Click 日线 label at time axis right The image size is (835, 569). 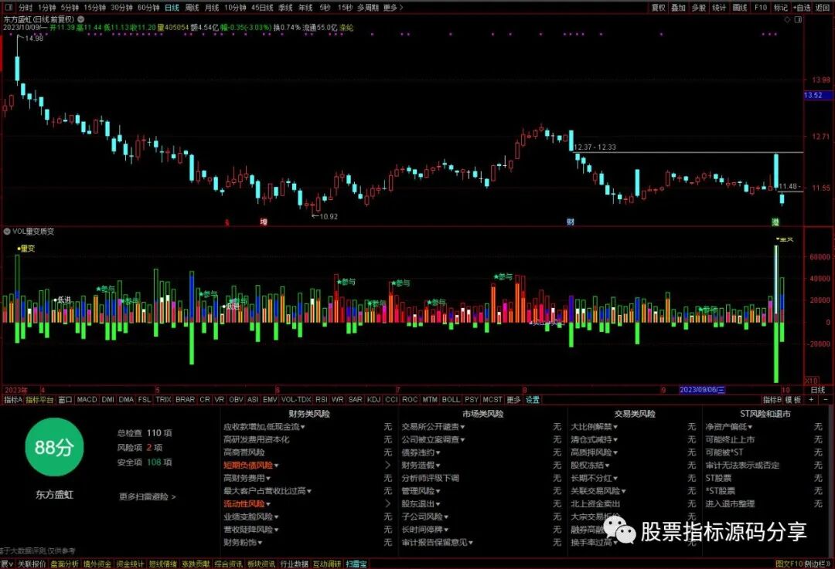point(817,390)
